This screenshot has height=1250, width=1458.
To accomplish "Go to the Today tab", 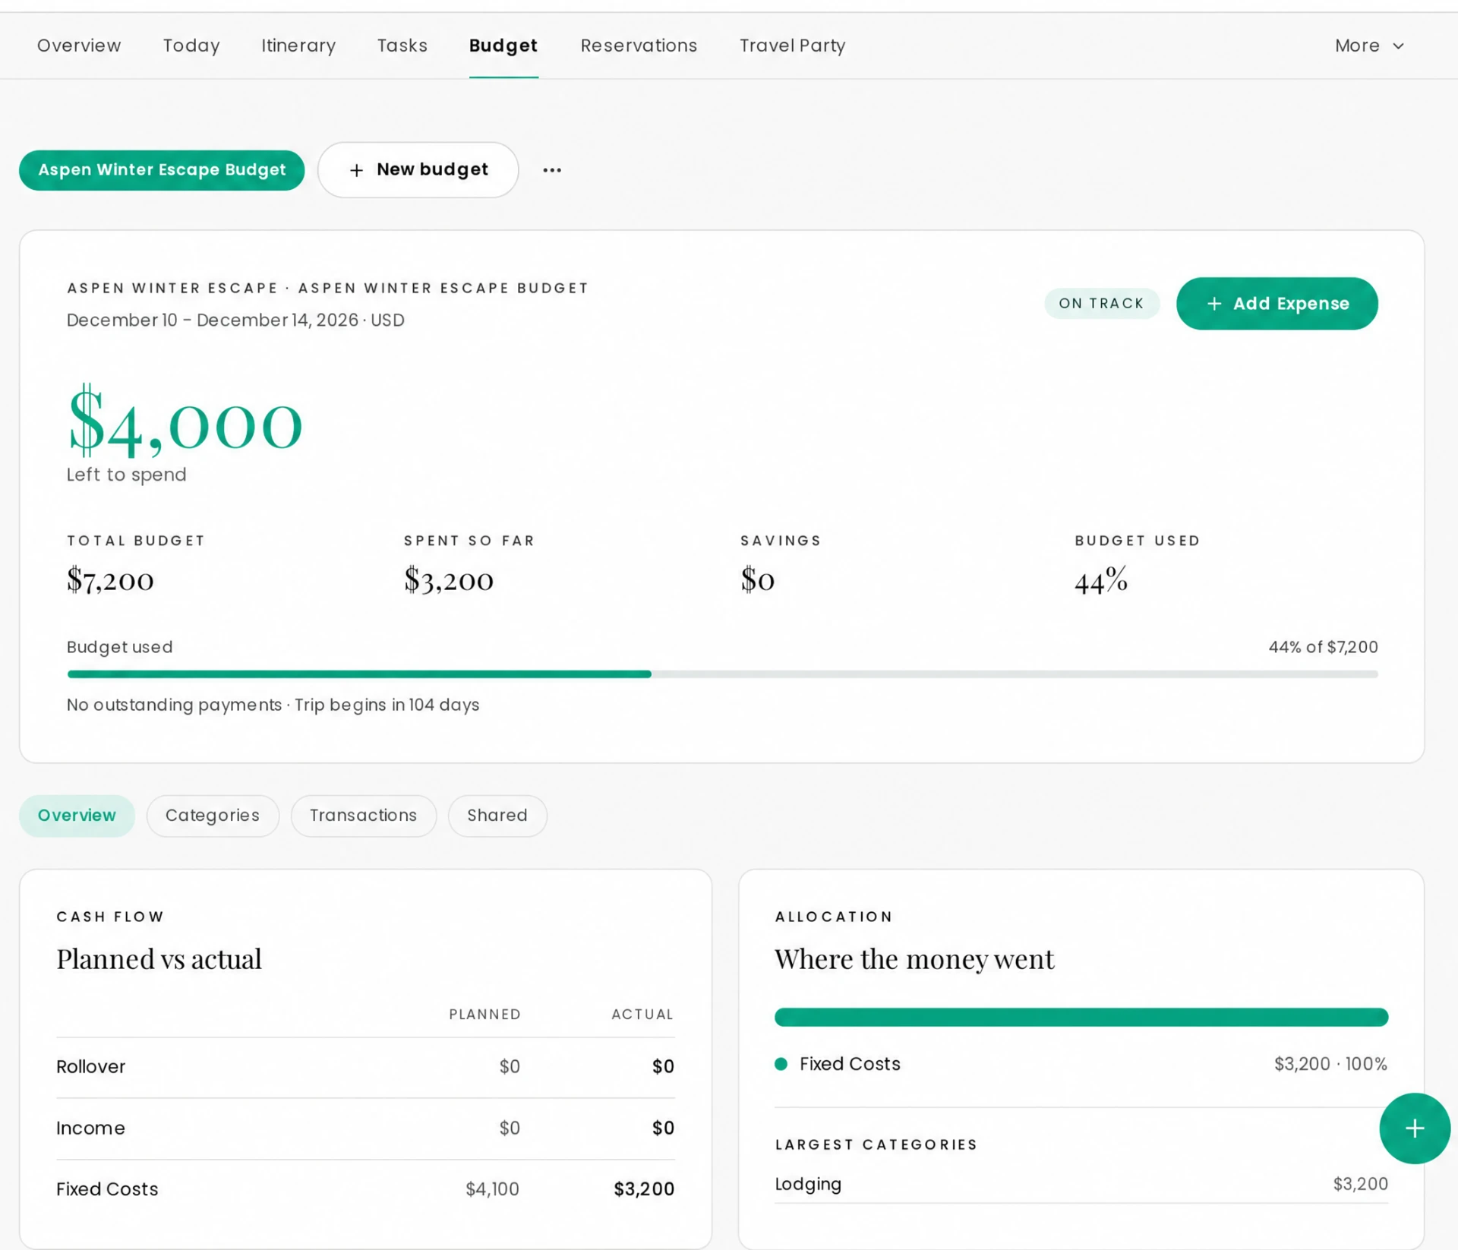I will (x=191, y=46).
